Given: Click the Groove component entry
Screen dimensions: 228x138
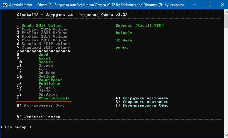Looking at the screenshot, I should [46, 66].
